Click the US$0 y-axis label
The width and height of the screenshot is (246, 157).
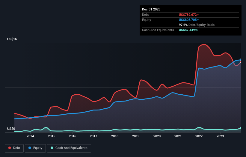(11, 129)
